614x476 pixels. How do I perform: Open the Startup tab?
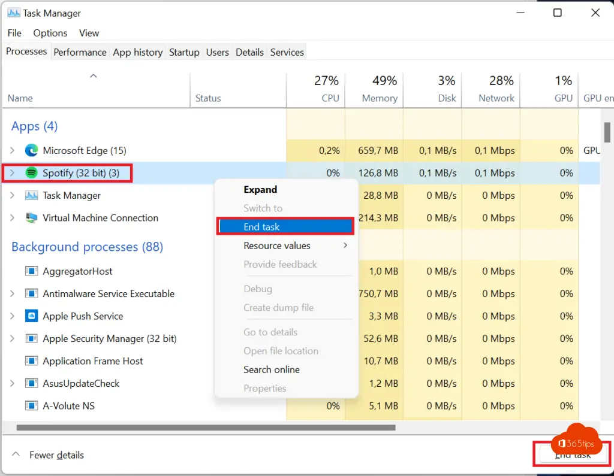tap(184, 52)
